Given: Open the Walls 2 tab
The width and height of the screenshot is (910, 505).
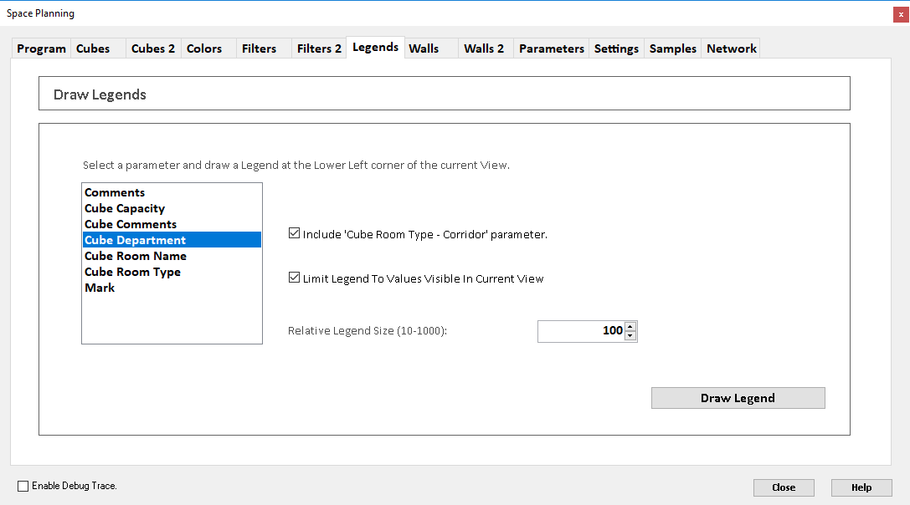Looking at the screenshot, I should pyautogui.click(x=484, y=48).
